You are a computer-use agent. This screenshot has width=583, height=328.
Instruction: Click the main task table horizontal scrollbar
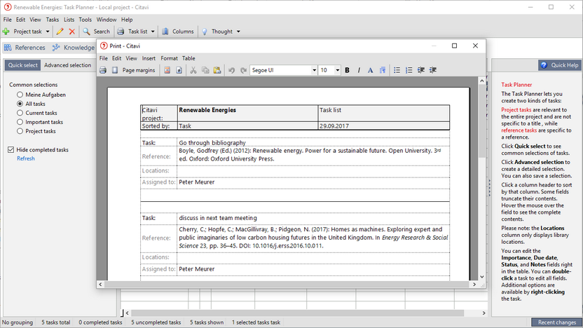297,313
